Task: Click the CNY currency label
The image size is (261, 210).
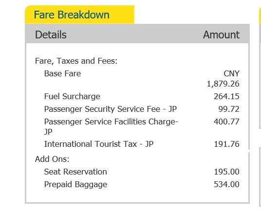Action: click(x=231, y=73)
